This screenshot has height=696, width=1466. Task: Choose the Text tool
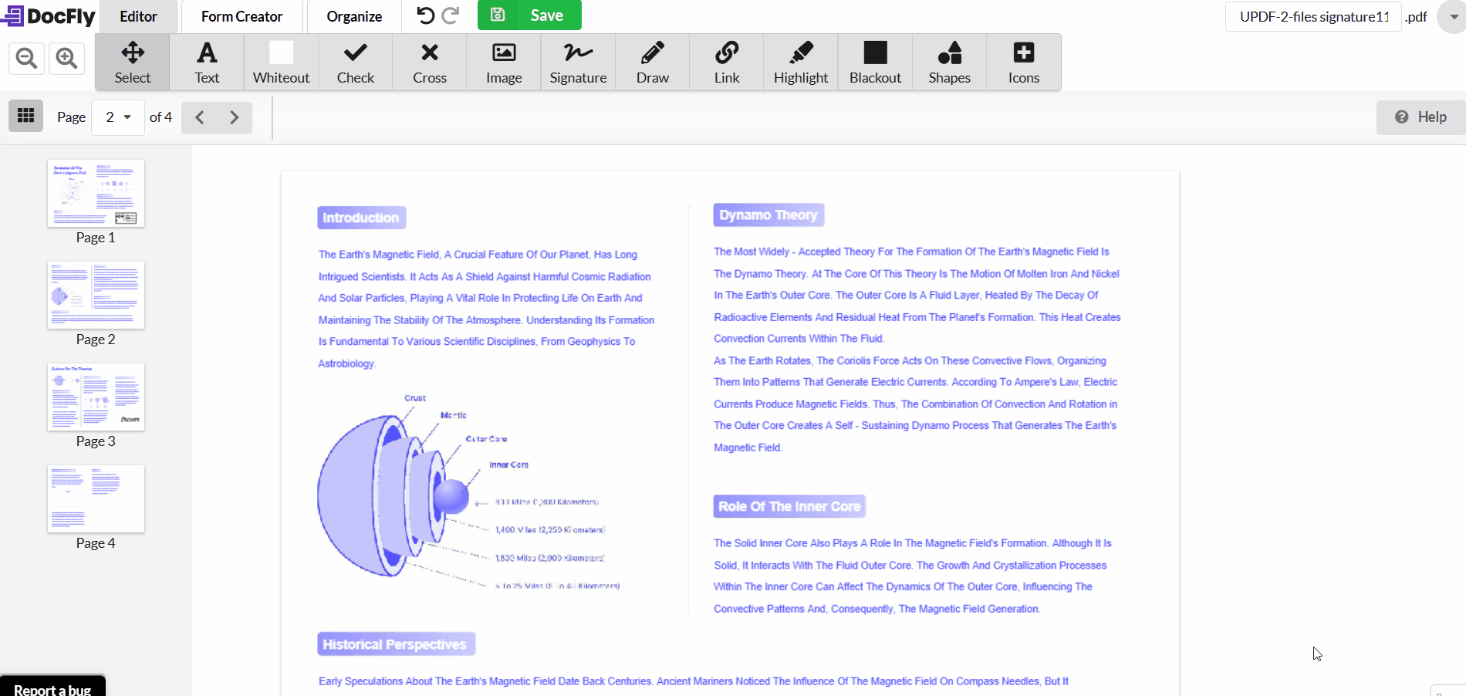[x=207, y=63]
